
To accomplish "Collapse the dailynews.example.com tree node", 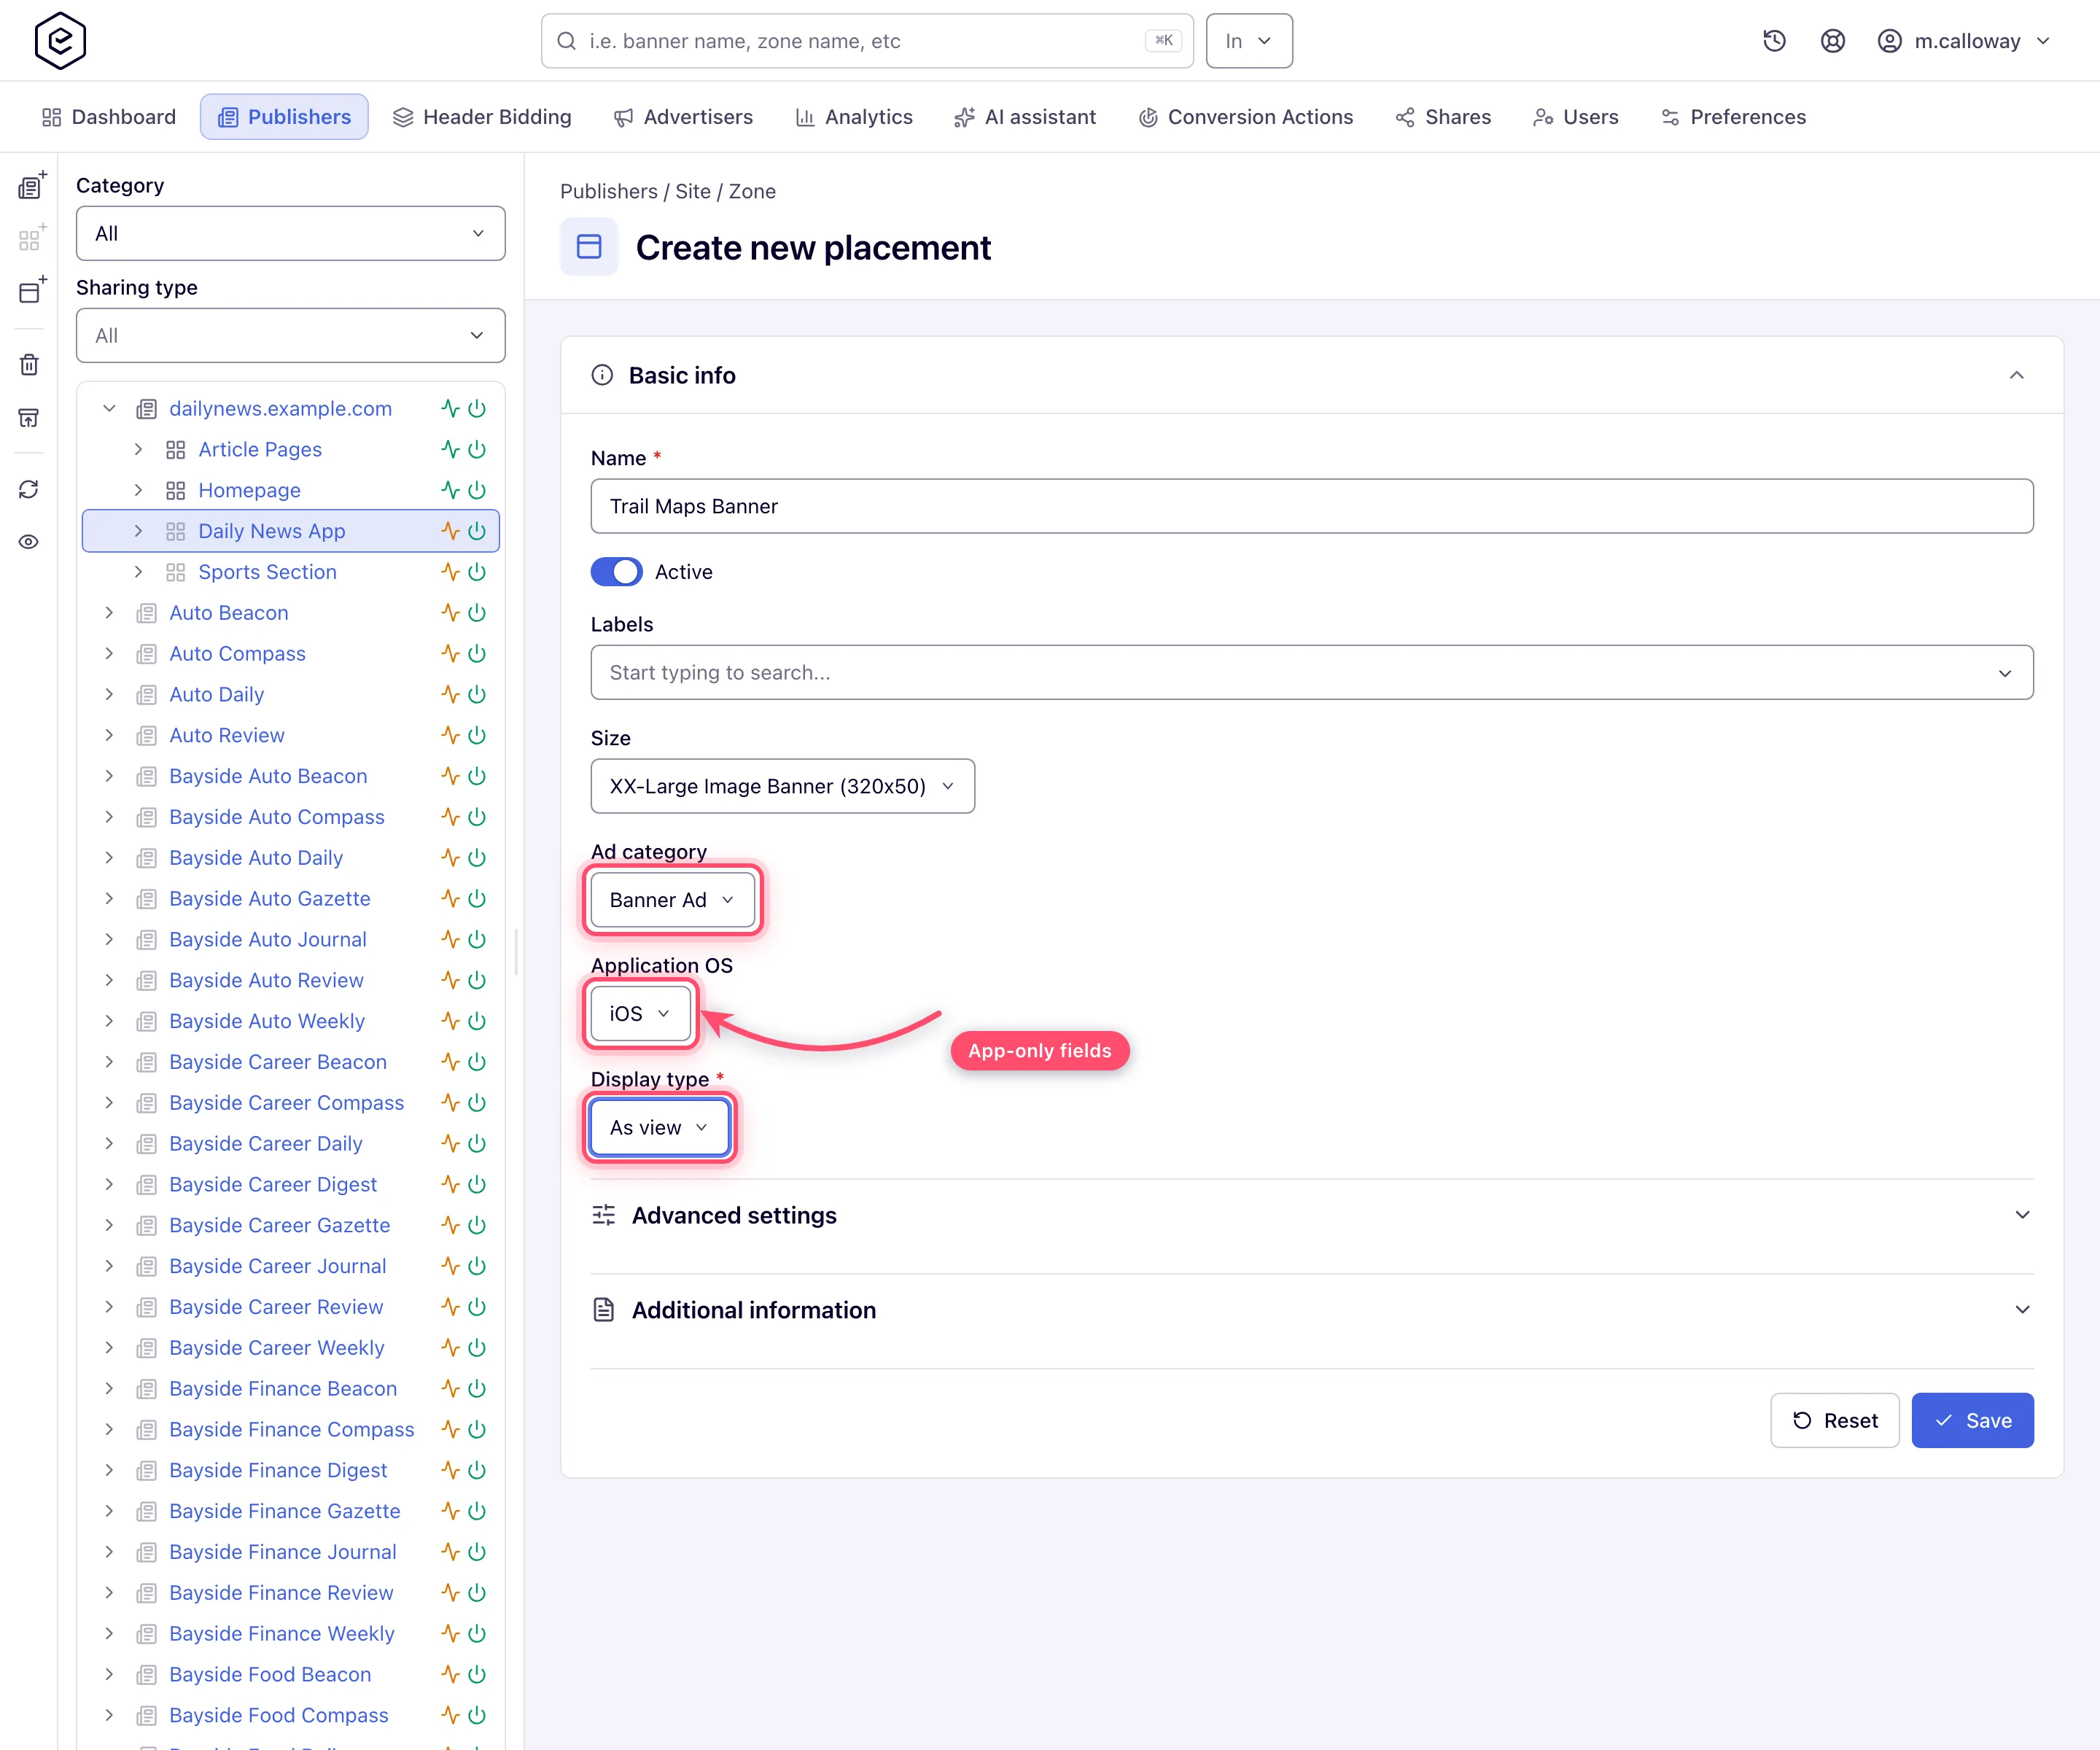I will pos(110,408).
